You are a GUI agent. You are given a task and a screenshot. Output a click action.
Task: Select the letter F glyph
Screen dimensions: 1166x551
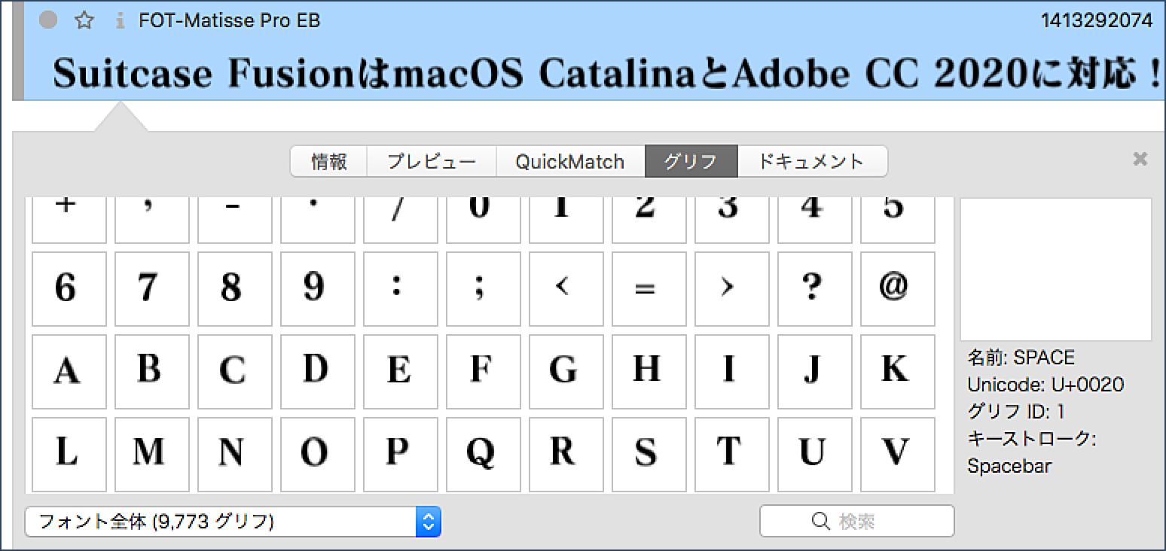(484, 372)
